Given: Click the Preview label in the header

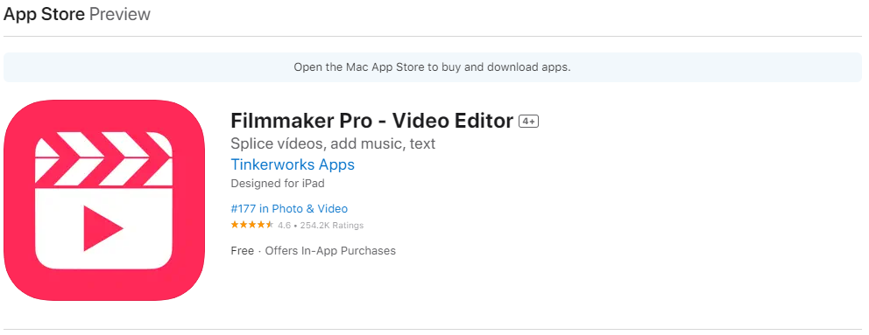Looking at the screenshot, I should point(120,14).
